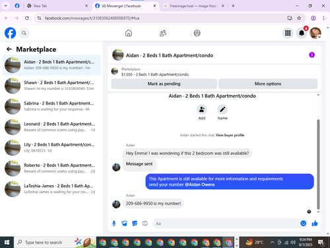The height and width of the screenshot is (248, 330).
Task: Click chat scroll down arrow
Action: coord(318,212)
